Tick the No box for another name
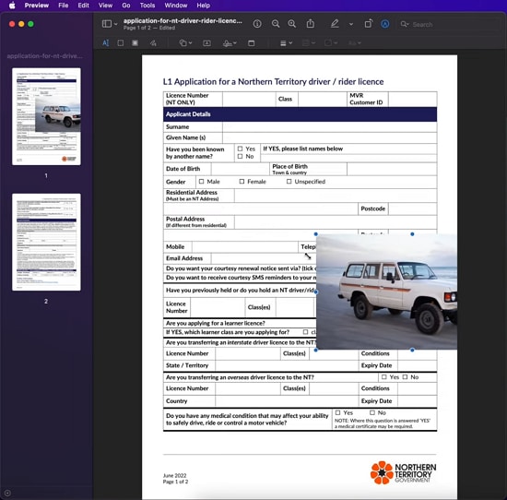 [x=240, y=156]
